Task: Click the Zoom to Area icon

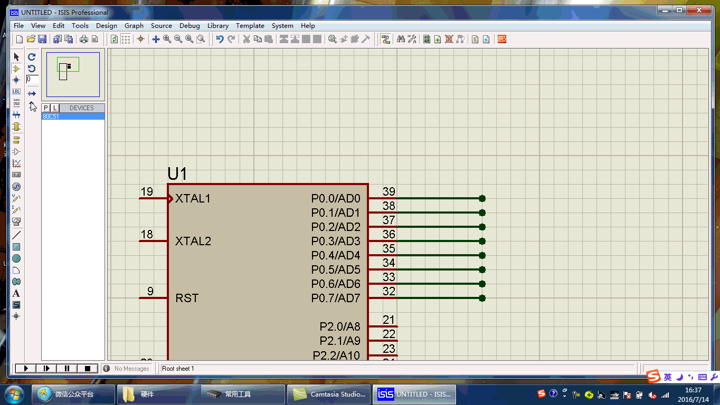Action: coord(201,39)
